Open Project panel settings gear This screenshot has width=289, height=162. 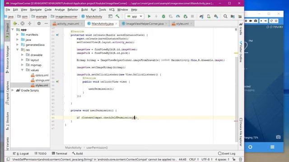[x=39, y=23]
